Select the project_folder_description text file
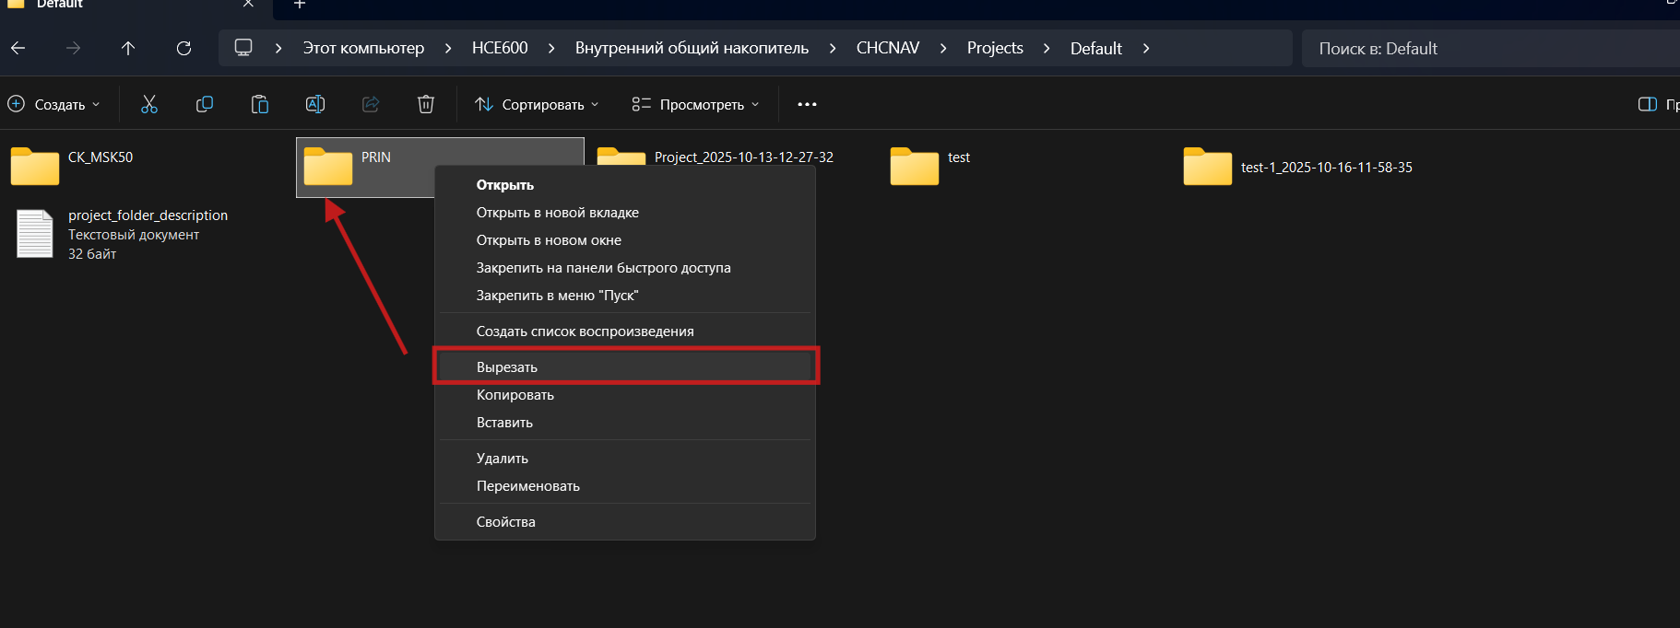The width and height of the screenshot is (1680, 628). click(x=121, y=234)
